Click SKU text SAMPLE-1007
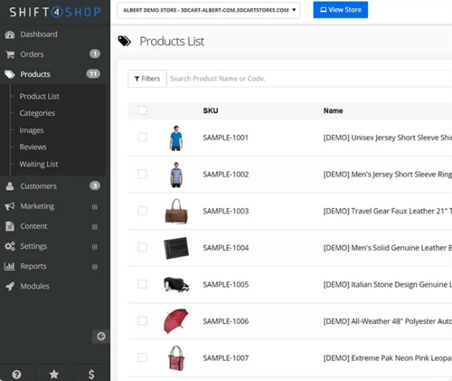This screenshot has width=452, height=381. (226, 358)
